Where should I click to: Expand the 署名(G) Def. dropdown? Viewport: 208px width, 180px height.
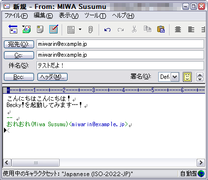(x=175, y=77)
